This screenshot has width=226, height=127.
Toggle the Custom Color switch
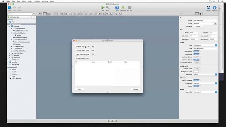click(197, 68)
